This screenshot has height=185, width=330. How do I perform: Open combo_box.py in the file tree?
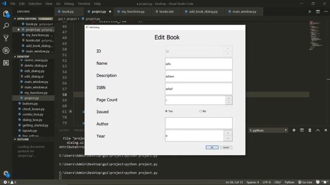33,114
